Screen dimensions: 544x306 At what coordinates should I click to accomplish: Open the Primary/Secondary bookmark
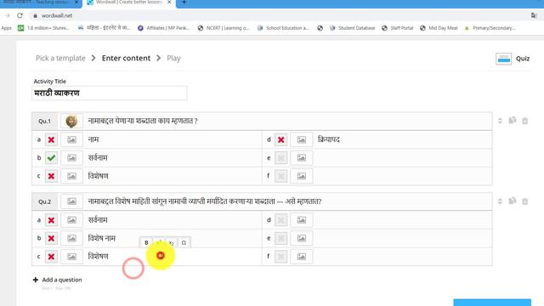pyautogui.click(x=490, y=28)
